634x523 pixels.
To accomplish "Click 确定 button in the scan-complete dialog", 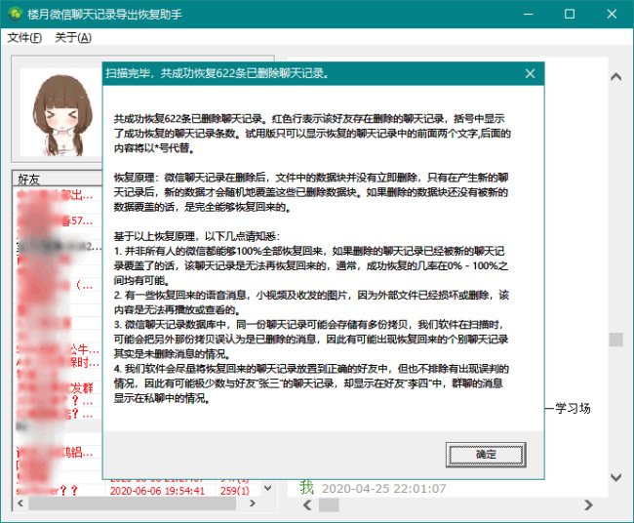I will tap(486, 455).
